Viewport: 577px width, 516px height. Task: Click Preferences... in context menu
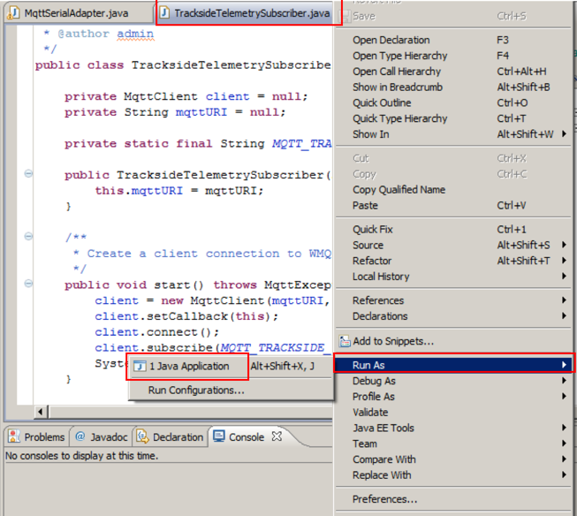[453, 499]
